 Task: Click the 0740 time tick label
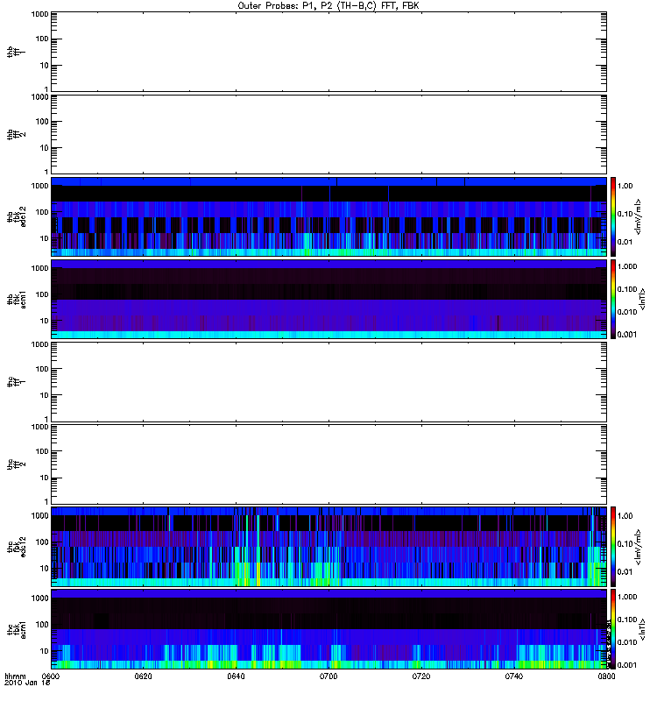514,676
